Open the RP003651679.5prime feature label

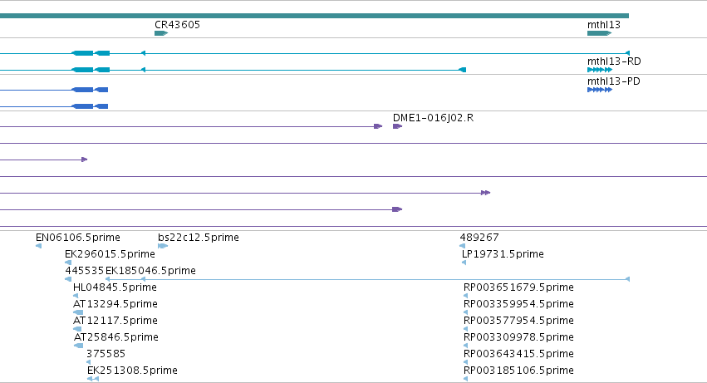[x=518, y=287]
